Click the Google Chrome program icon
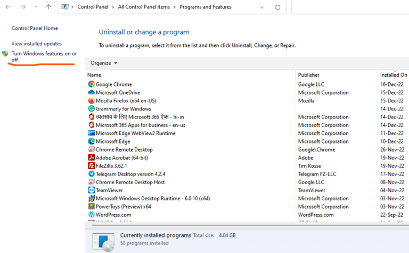Screen dimensions: 409x253 91,84
